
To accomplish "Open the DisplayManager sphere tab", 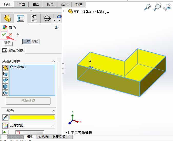I will click(59, 17).
